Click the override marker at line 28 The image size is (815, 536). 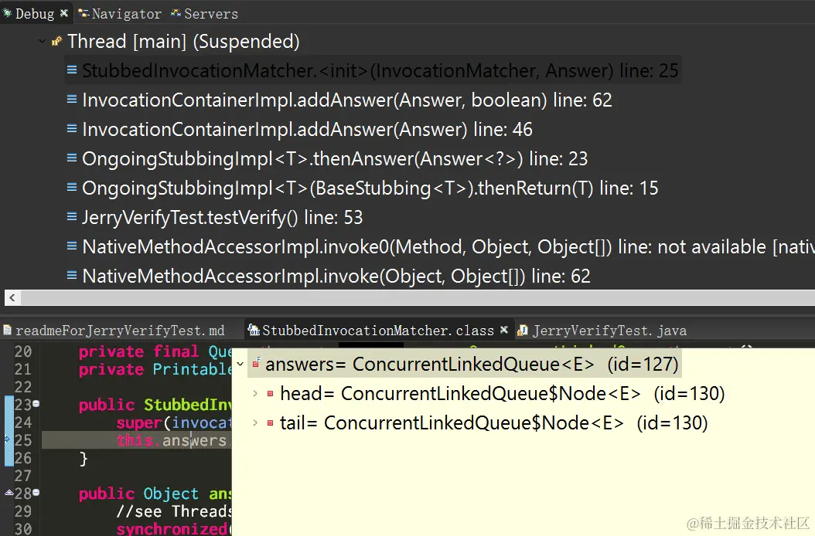coord(9,493)
